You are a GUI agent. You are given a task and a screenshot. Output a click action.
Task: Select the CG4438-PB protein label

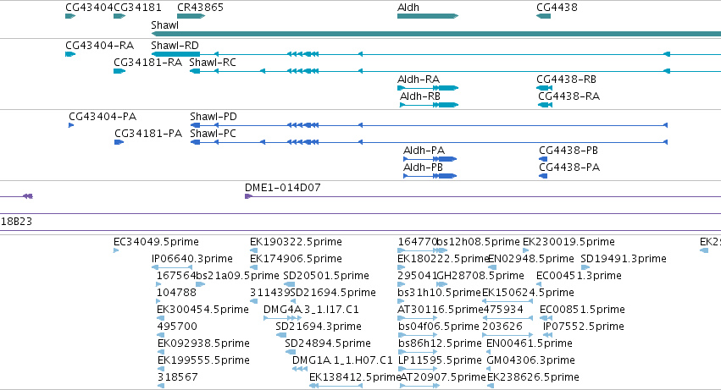568,151
